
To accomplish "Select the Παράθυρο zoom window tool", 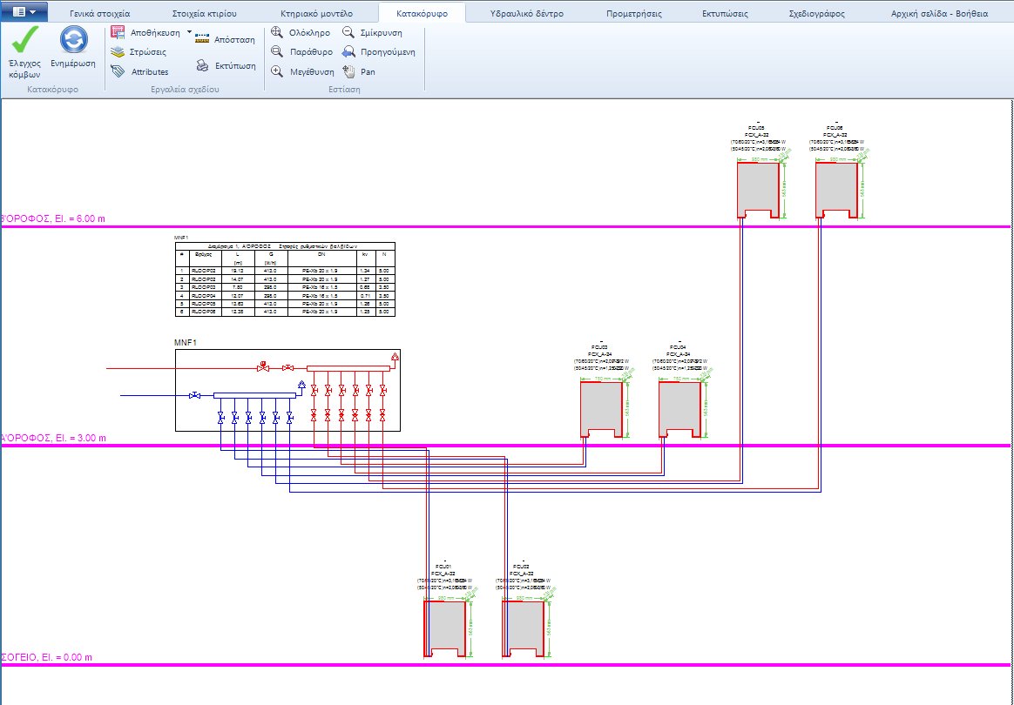I will pos(305,52).
